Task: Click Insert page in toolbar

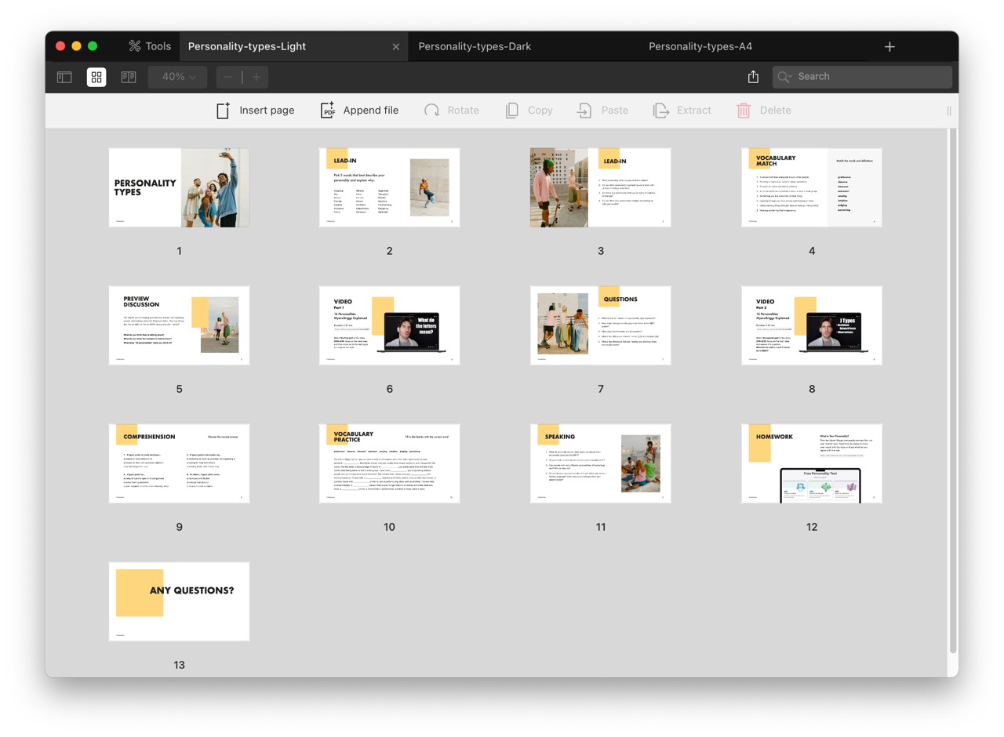Action: [x=256, y=111]
